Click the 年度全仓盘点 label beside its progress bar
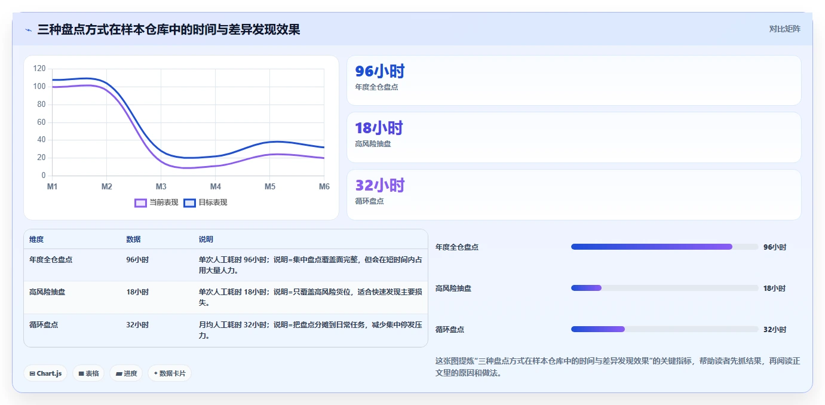 click(457, 247)
